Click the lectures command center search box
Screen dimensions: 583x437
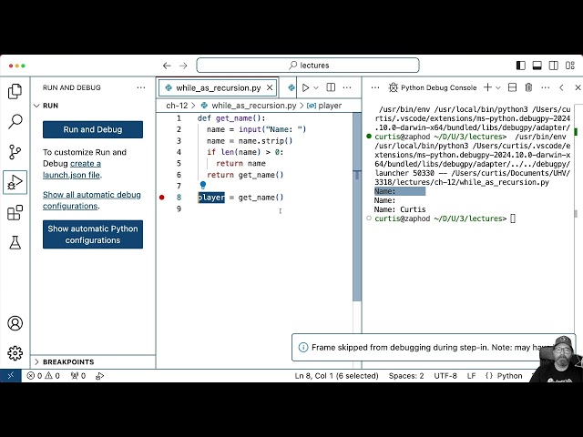click(x=308, y=66)
